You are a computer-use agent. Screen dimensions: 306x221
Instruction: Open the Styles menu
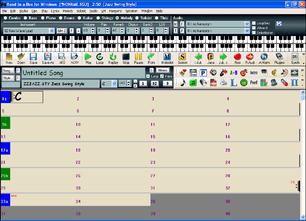24,11
